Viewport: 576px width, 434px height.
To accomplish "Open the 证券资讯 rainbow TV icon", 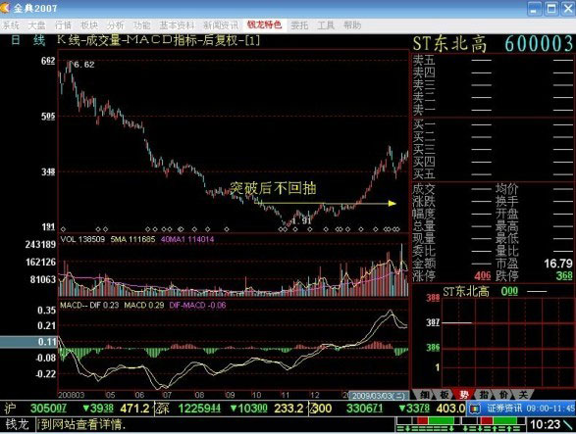I will [475, 409].
